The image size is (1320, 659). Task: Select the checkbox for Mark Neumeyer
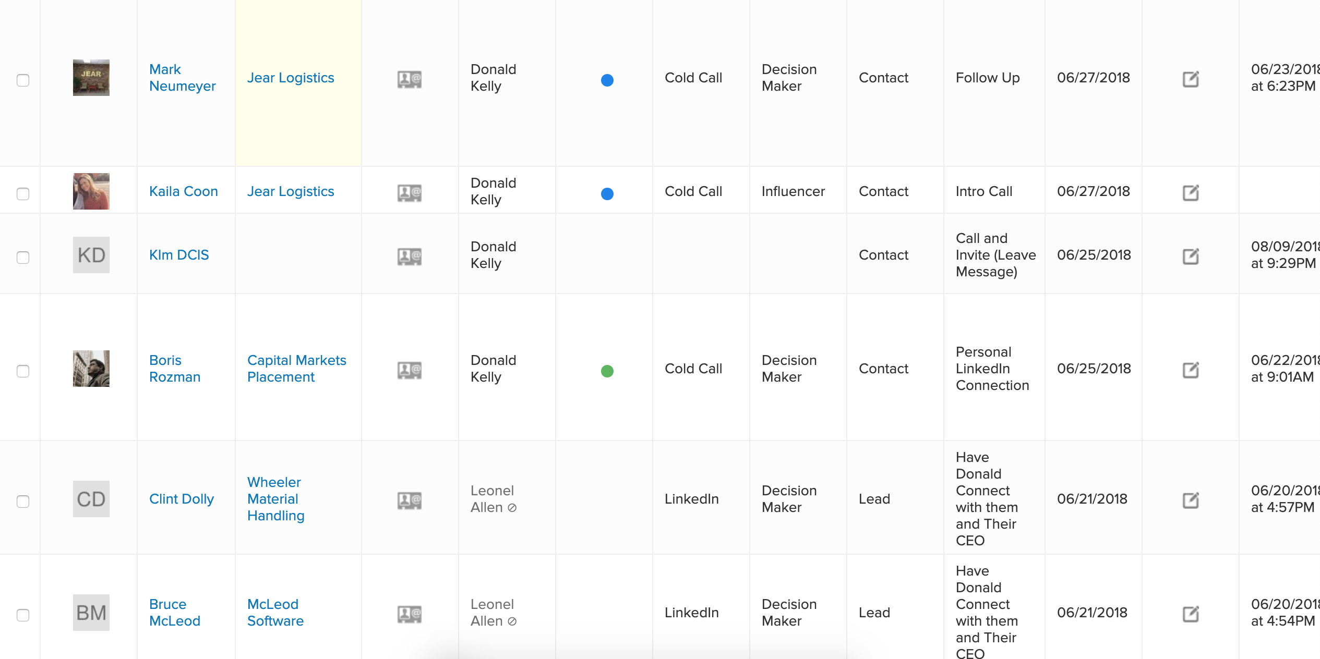click(x=23, y=80)
